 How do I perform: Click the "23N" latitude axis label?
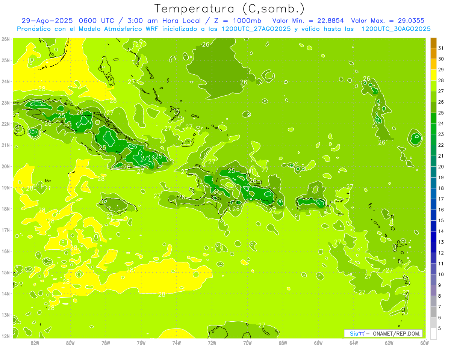point(5,103)
